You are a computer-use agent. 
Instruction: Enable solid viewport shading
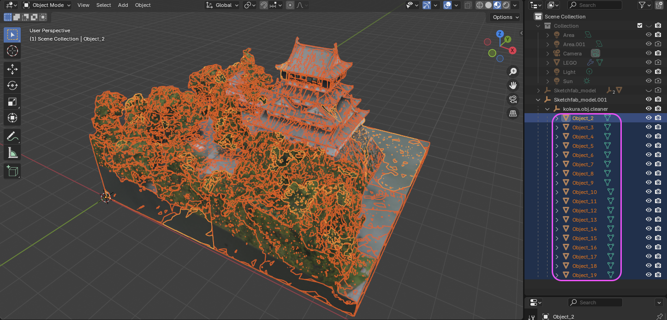pyautogui.click(x=488, y=5)
